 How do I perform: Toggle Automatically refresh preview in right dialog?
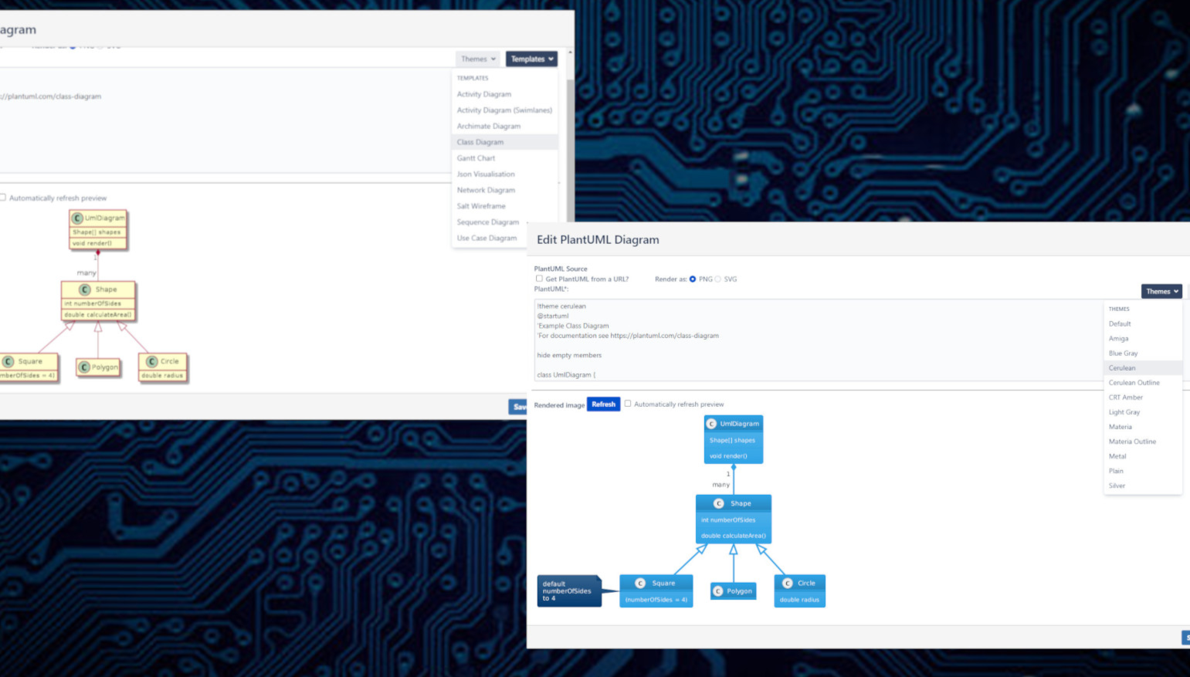(x=628, y=404)
